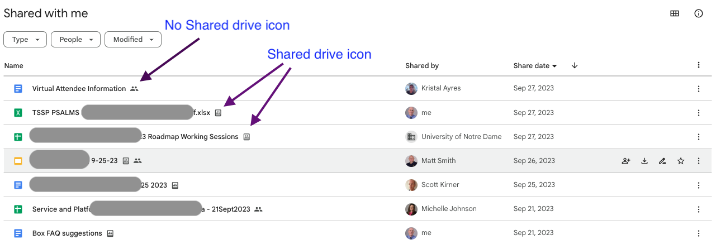Screen dimensions: 716x244
Task: Open more actions for Box FAQ suggestions
Action: tap(699, 233)
